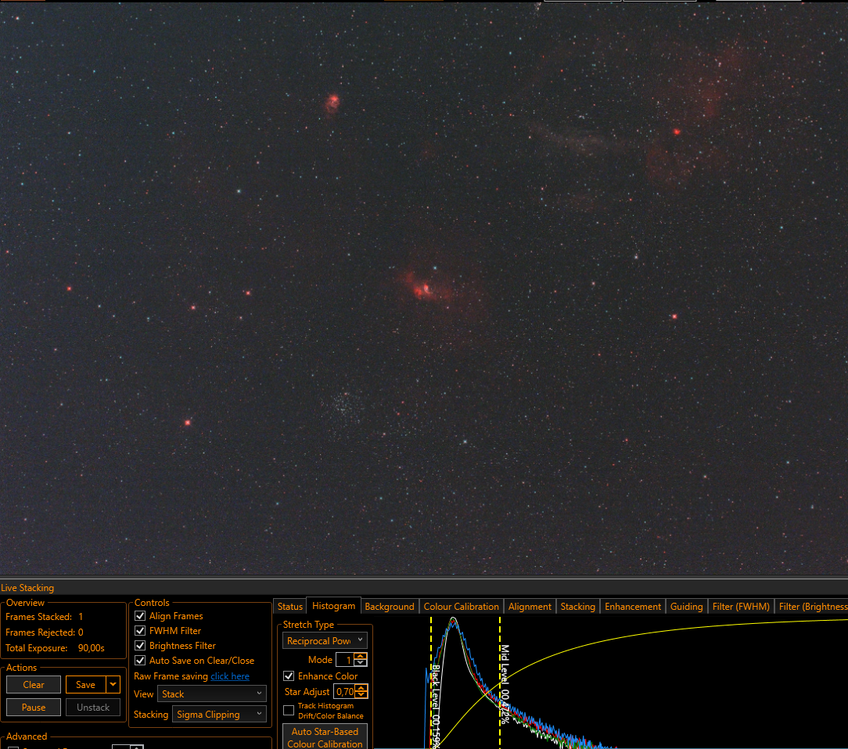Uncheck the Align Frames checkbox

pyautogui.click(x=140, y=615)
